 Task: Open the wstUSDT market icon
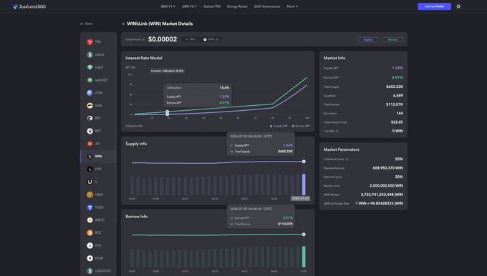coord(90,80)
